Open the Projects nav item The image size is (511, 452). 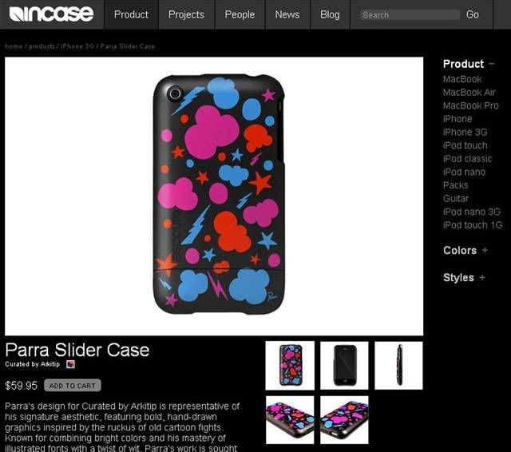[186, 14]
